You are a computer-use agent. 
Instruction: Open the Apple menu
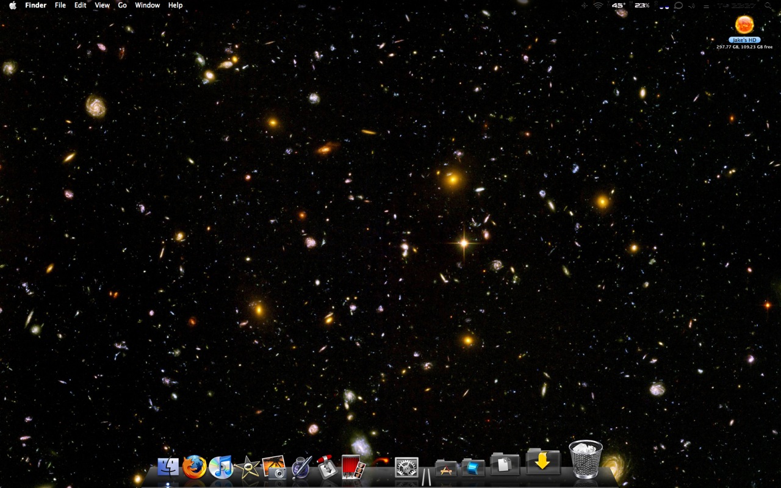[x=13, y=5]
